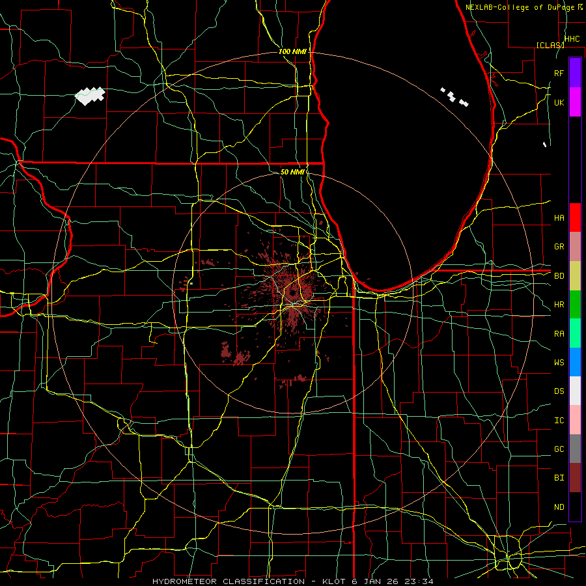Viewport: 586px width, 586px height.
Task: Click the large white dry-snow echo blob
Action: tap(90, 96)
